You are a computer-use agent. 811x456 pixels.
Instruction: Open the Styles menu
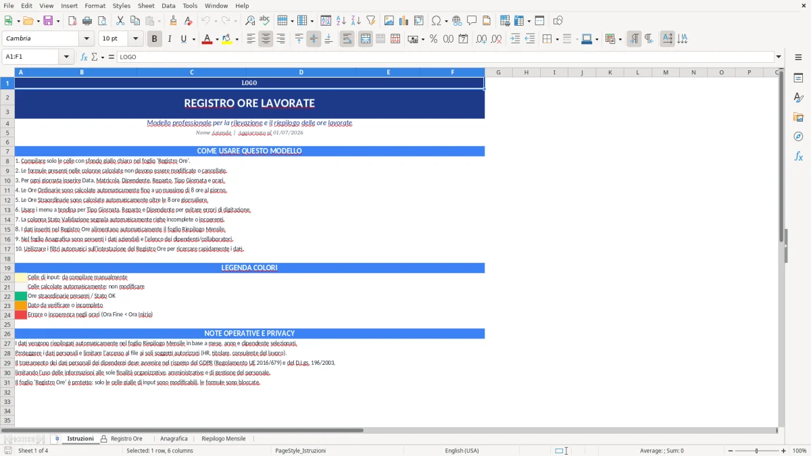click(122, 5)
